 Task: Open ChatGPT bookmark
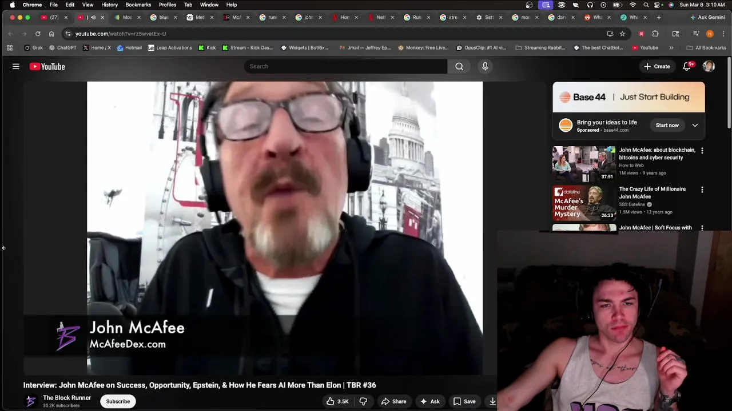62,48
